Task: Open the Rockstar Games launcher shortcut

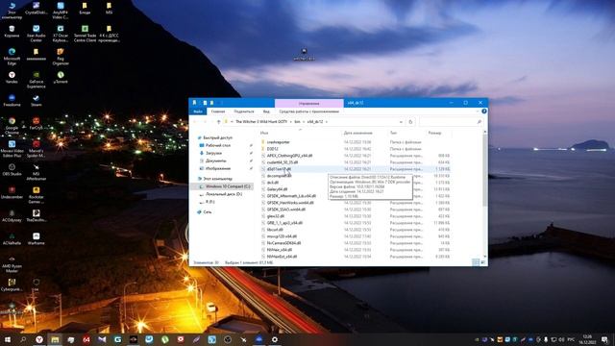Action: (37, 195)
